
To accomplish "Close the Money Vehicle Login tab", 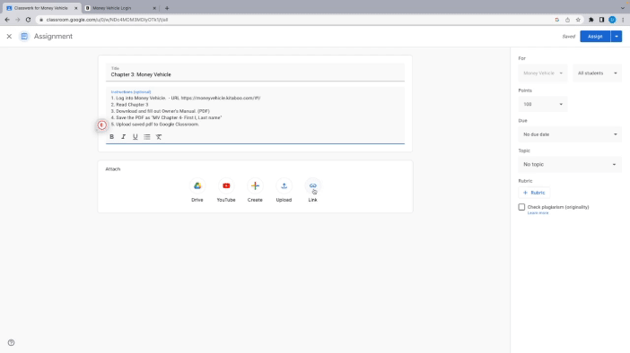I will click(x=154, y=8).
